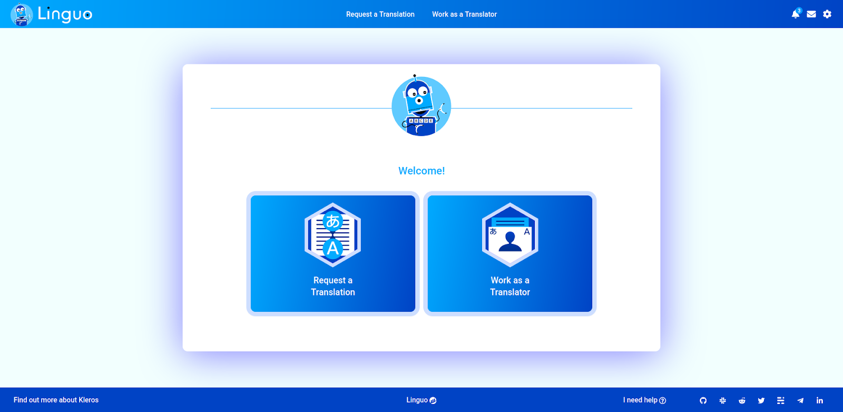Screen dimensions: 843x412
Task: Open the notifications bell with 3 alerts
Action: tap(796, 14)
